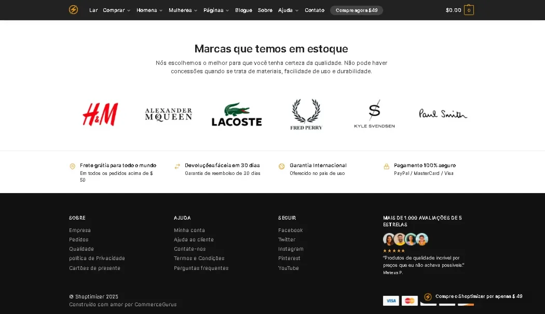Screen dimensions: 545x314
Task: Click 'Compre o Shoptimizer por apenas $ 49' banner
Action: [x=479, y=297]
